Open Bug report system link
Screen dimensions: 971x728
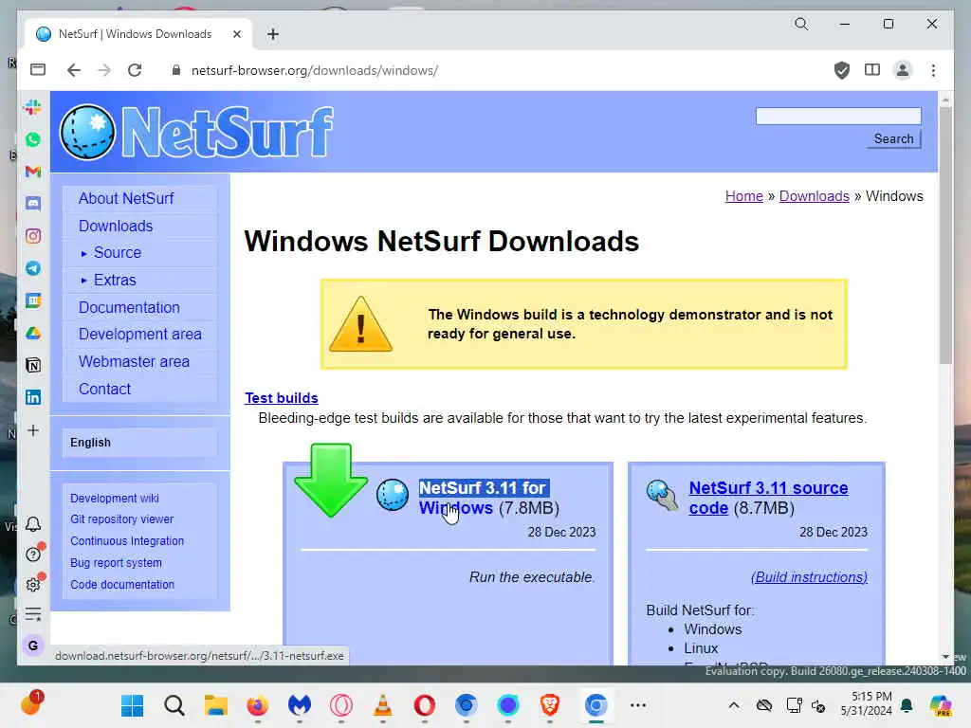(x=116, y=562)
